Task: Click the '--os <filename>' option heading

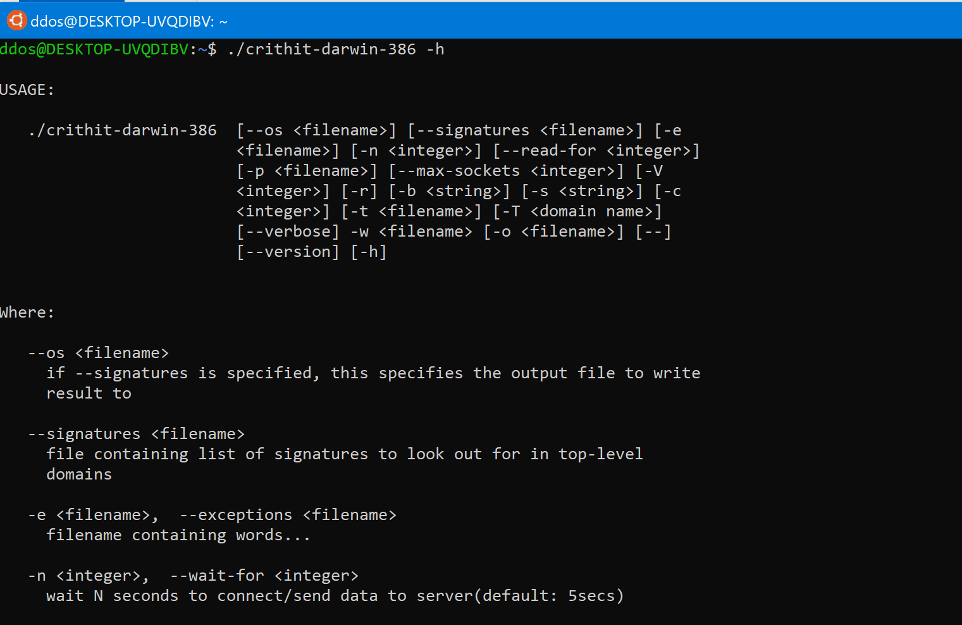Action: pos(99,353)
